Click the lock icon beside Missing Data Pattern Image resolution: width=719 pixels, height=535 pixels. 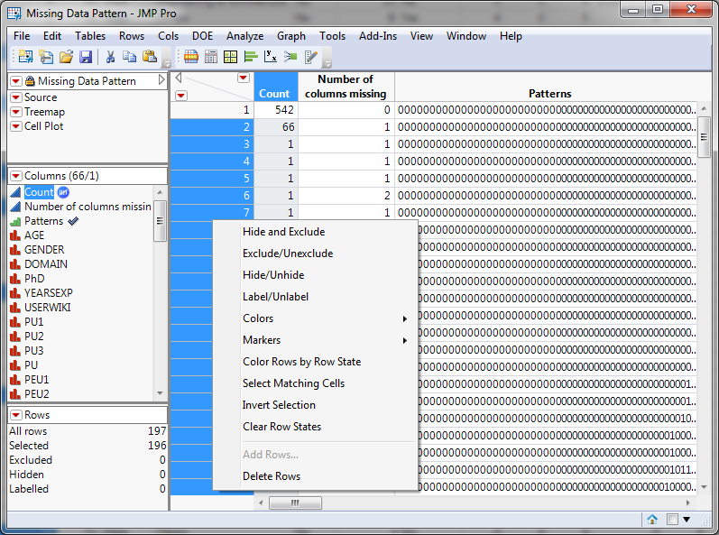tap(30, 81)
